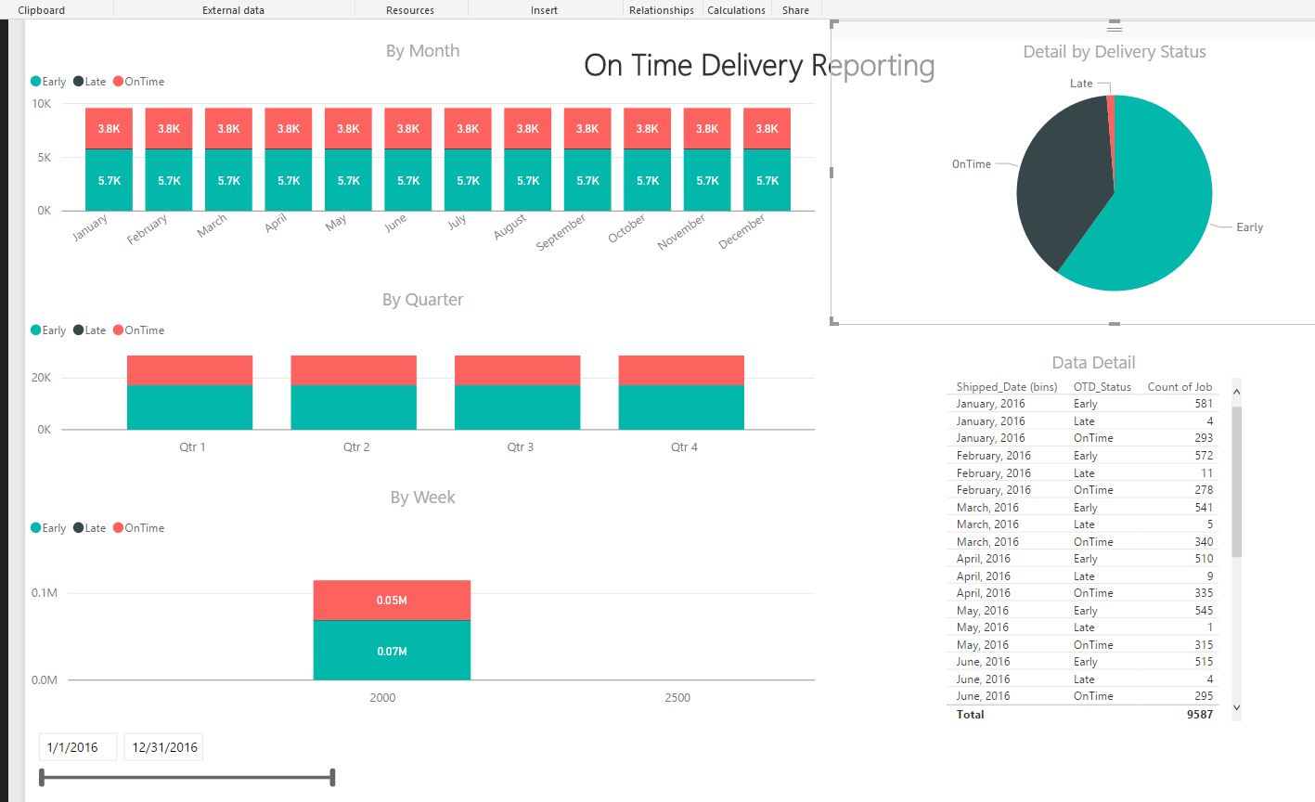Screen dimensions: 1315x802
Task: Click the Early legend entry in By Month chart
Action: pyautogui.click(x=48, y=82)
